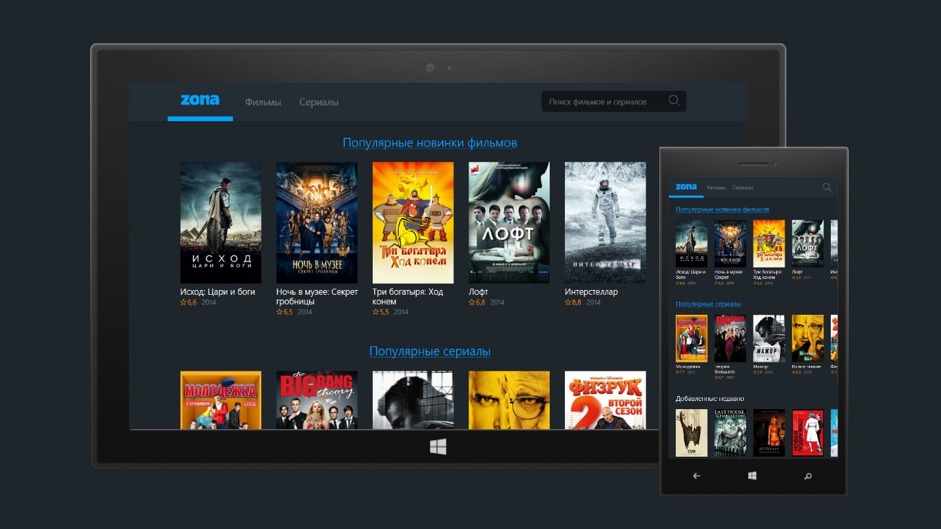
Task: Open the Интерстеллар movie poster
Action: click(x=605, y=222)
